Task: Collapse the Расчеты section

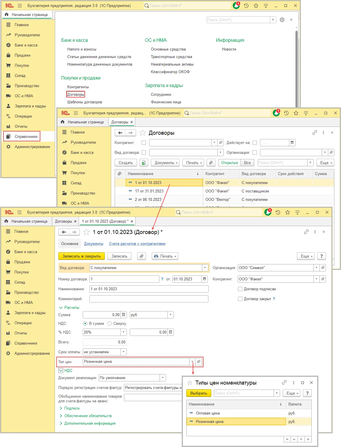Action: [69, 307]
